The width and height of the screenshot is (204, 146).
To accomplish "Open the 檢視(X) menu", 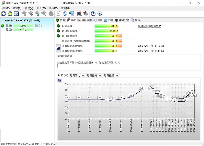I will tap(29, 8).
